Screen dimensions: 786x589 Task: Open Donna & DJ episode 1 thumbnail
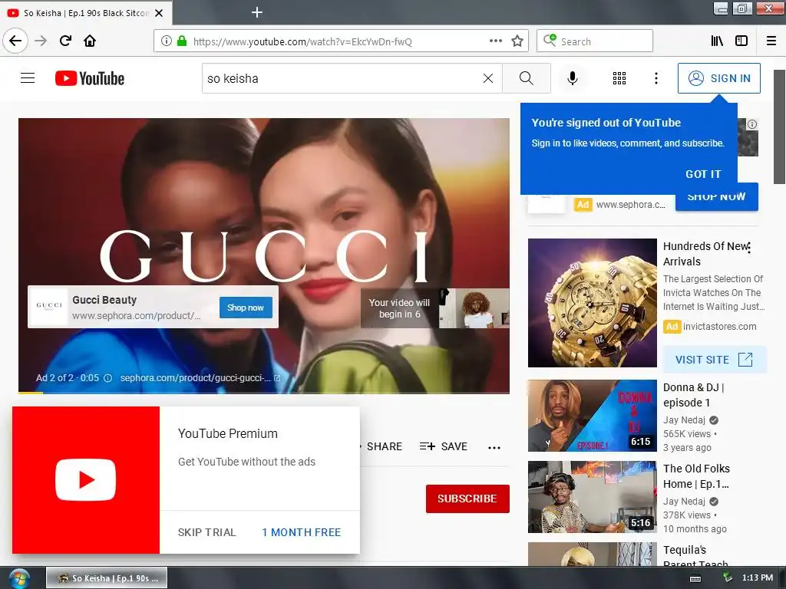click(592, 416)
